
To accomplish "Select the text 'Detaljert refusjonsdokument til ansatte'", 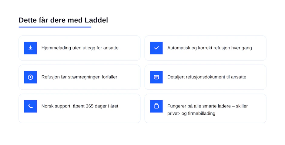I will click(207, 77).
